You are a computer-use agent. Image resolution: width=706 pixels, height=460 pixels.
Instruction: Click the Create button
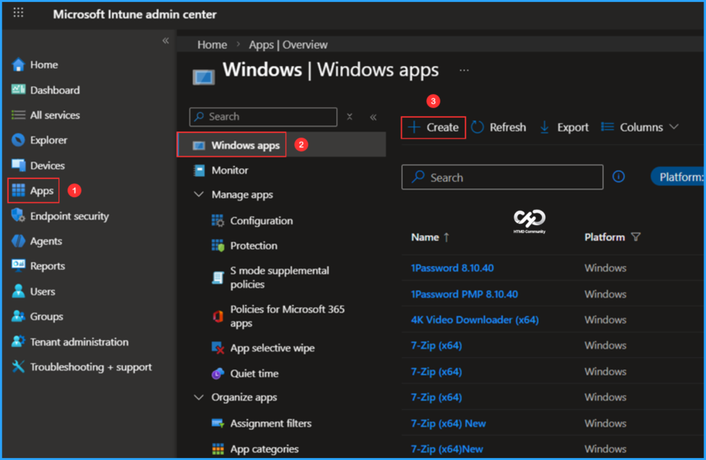click(x=433, y=127)
